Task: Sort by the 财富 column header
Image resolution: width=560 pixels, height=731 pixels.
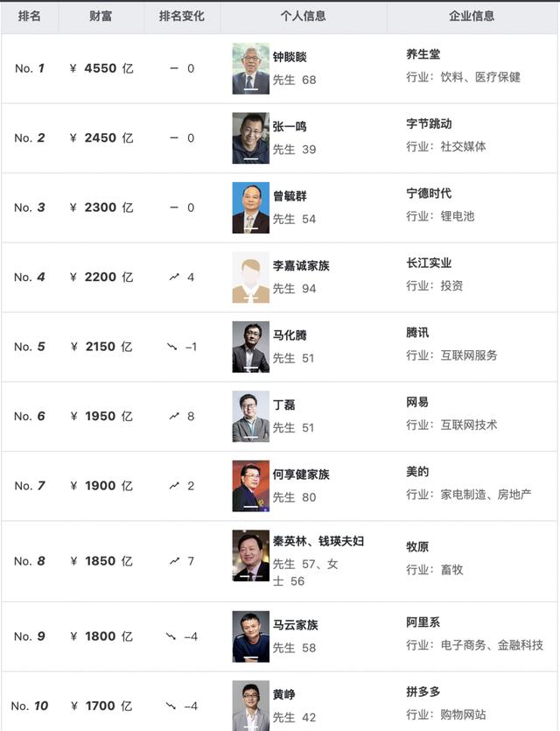Action: pyautogui.click(x=100, y=16)
